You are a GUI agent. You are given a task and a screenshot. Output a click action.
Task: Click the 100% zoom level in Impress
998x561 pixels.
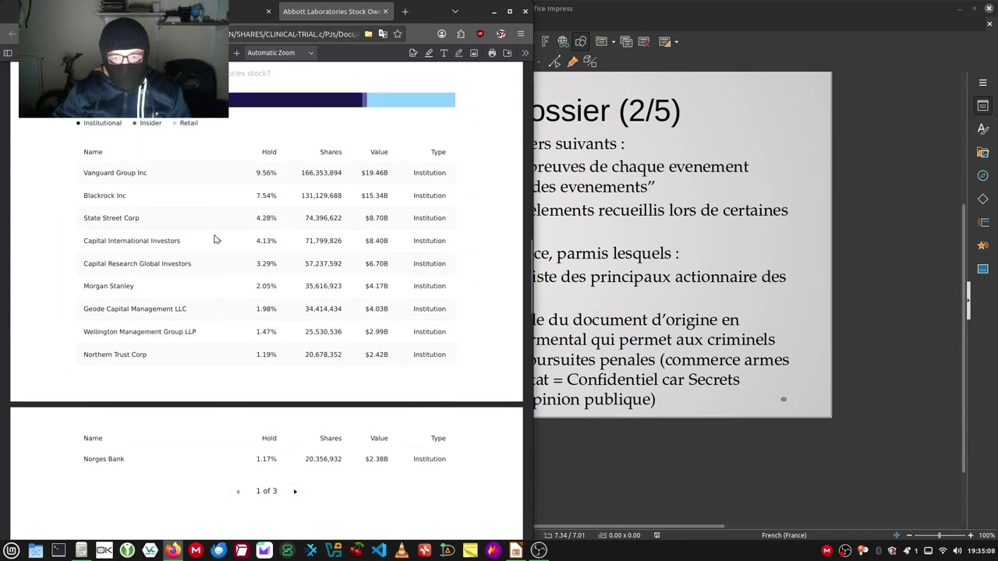986,535
